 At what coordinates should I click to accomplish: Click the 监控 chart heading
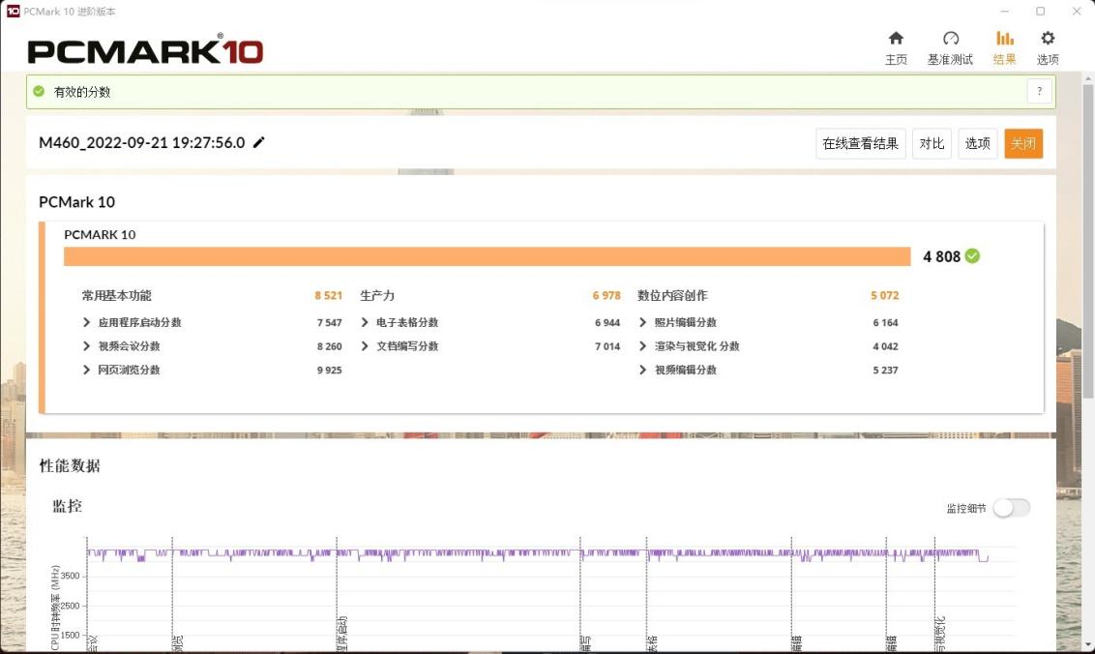[x=67, y=506]
